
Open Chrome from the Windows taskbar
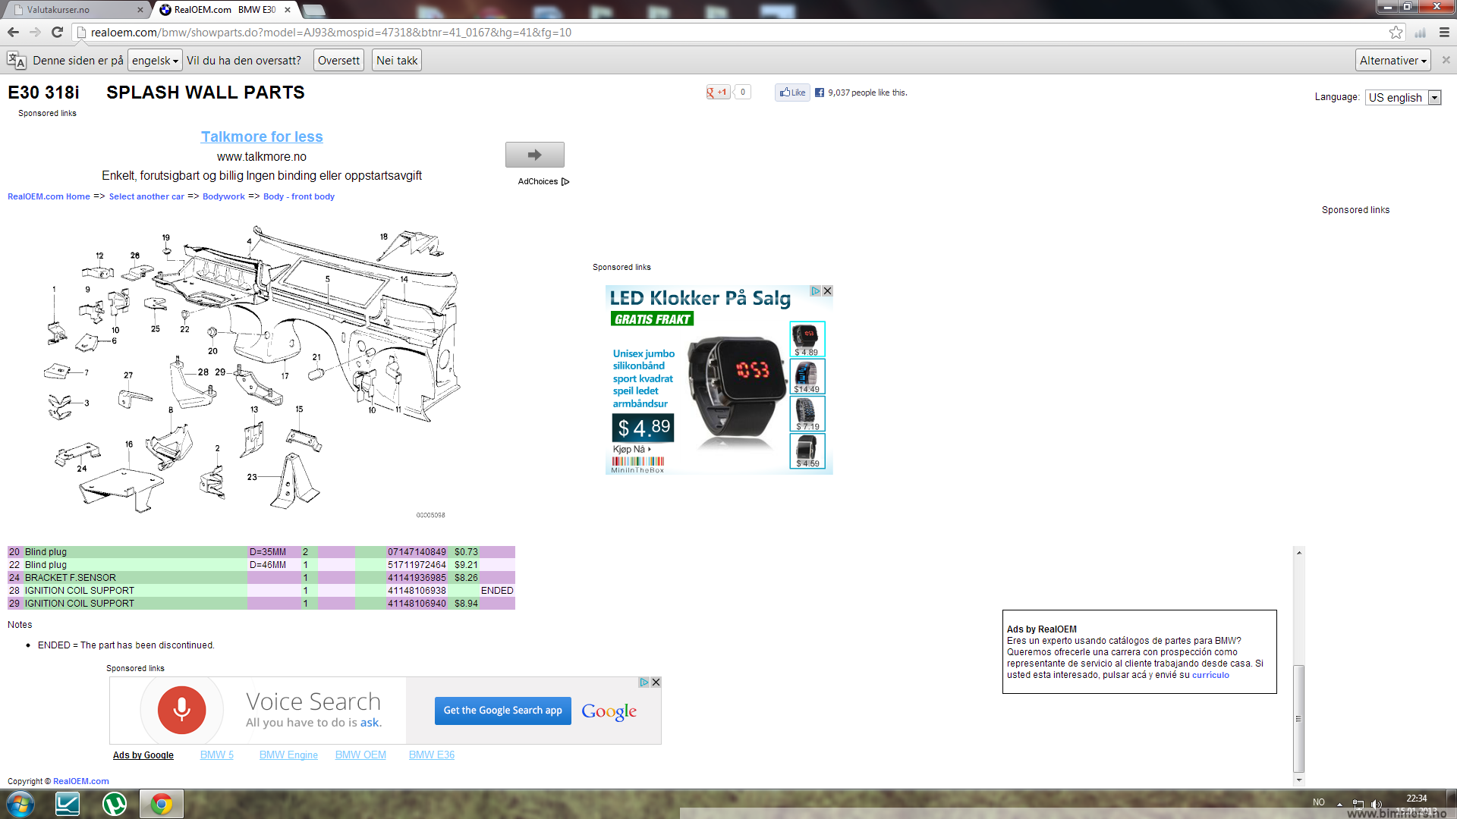tap(161, 804)
